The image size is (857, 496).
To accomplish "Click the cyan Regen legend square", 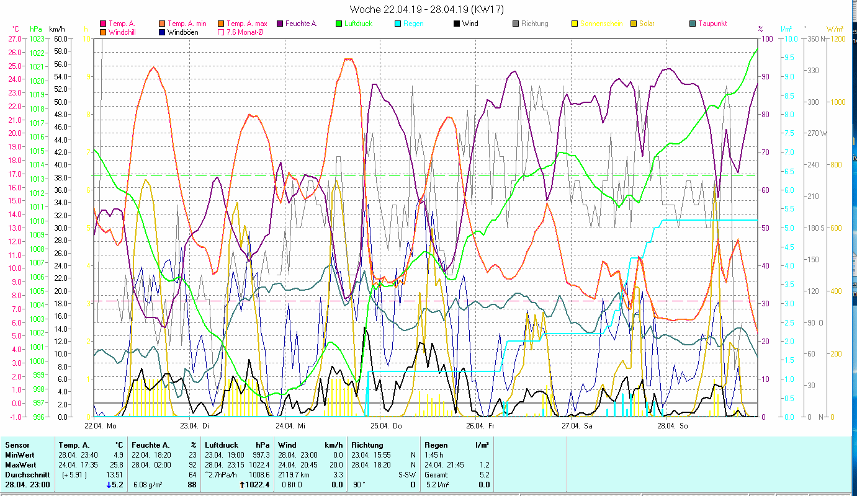I will click(398, 24).
